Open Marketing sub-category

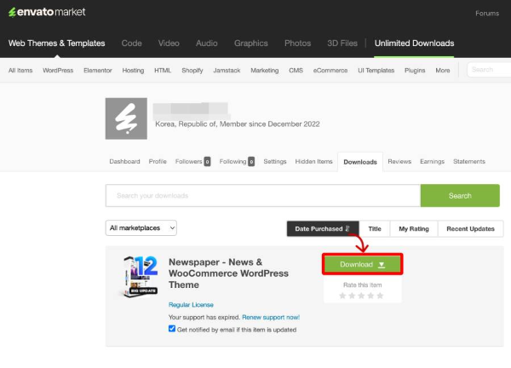point(265,71)
